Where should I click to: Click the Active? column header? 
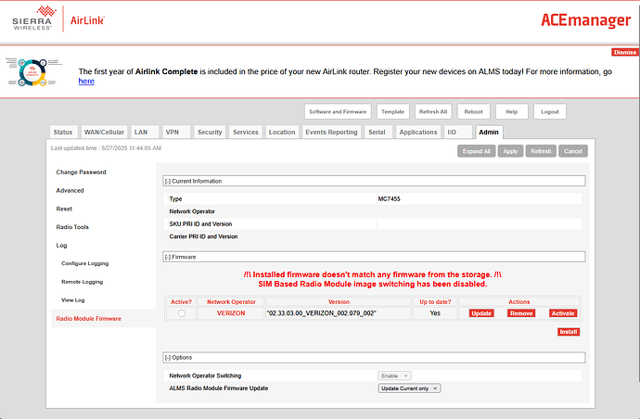click(181, 302)
